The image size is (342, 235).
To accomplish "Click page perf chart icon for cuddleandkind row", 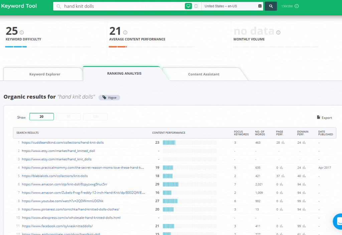I will point(283,143).
